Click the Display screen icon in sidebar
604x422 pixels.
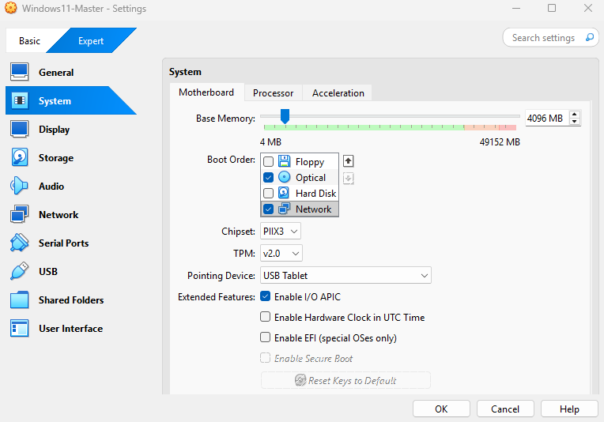[19, 129]
